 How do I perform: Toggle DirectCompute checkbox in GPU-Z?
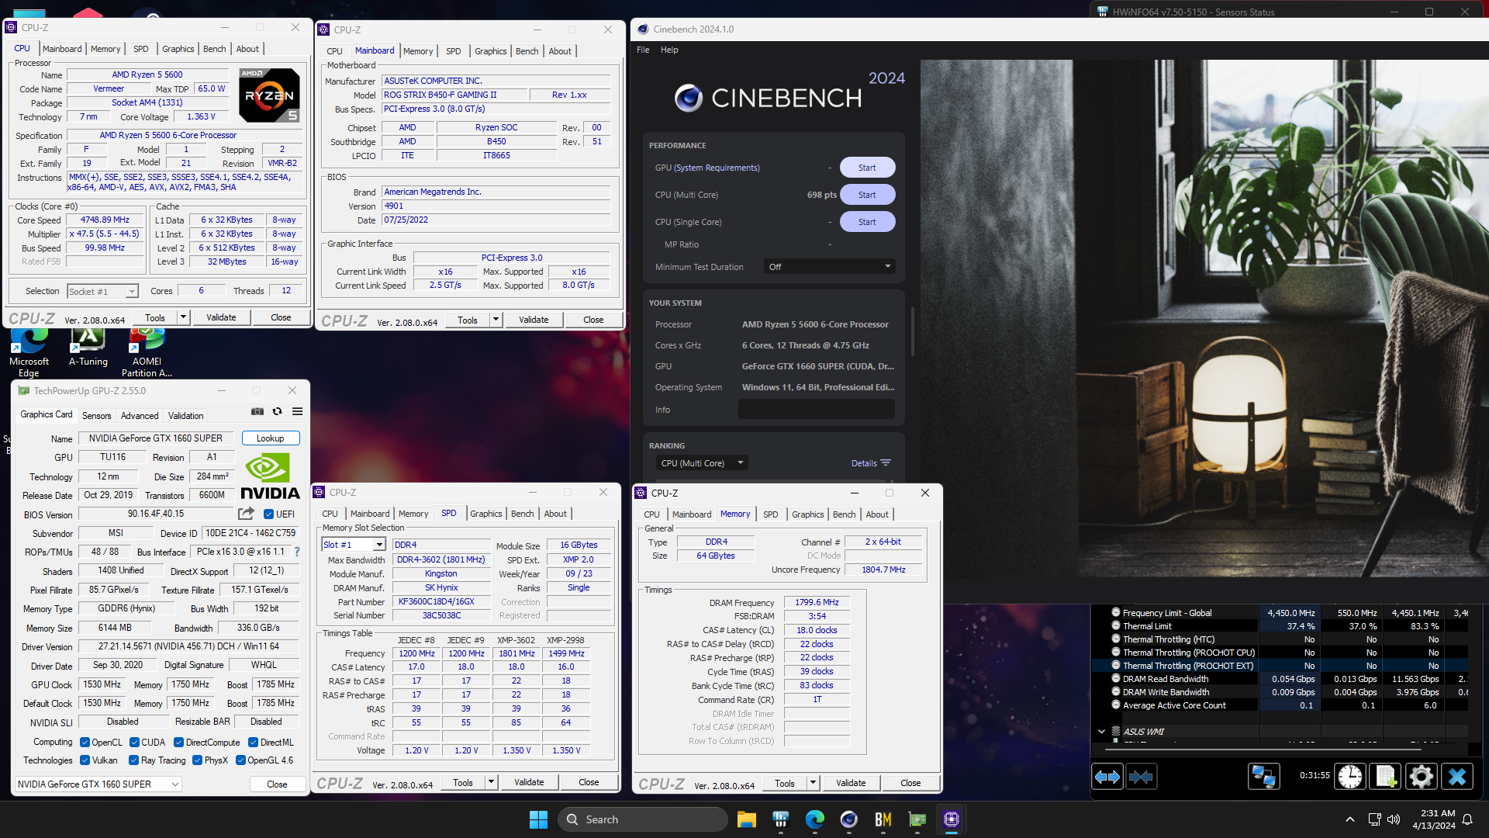click(179, 743)
